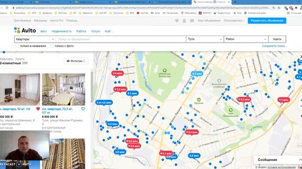Select the red 3,1 млн map marker

[166, 154]
